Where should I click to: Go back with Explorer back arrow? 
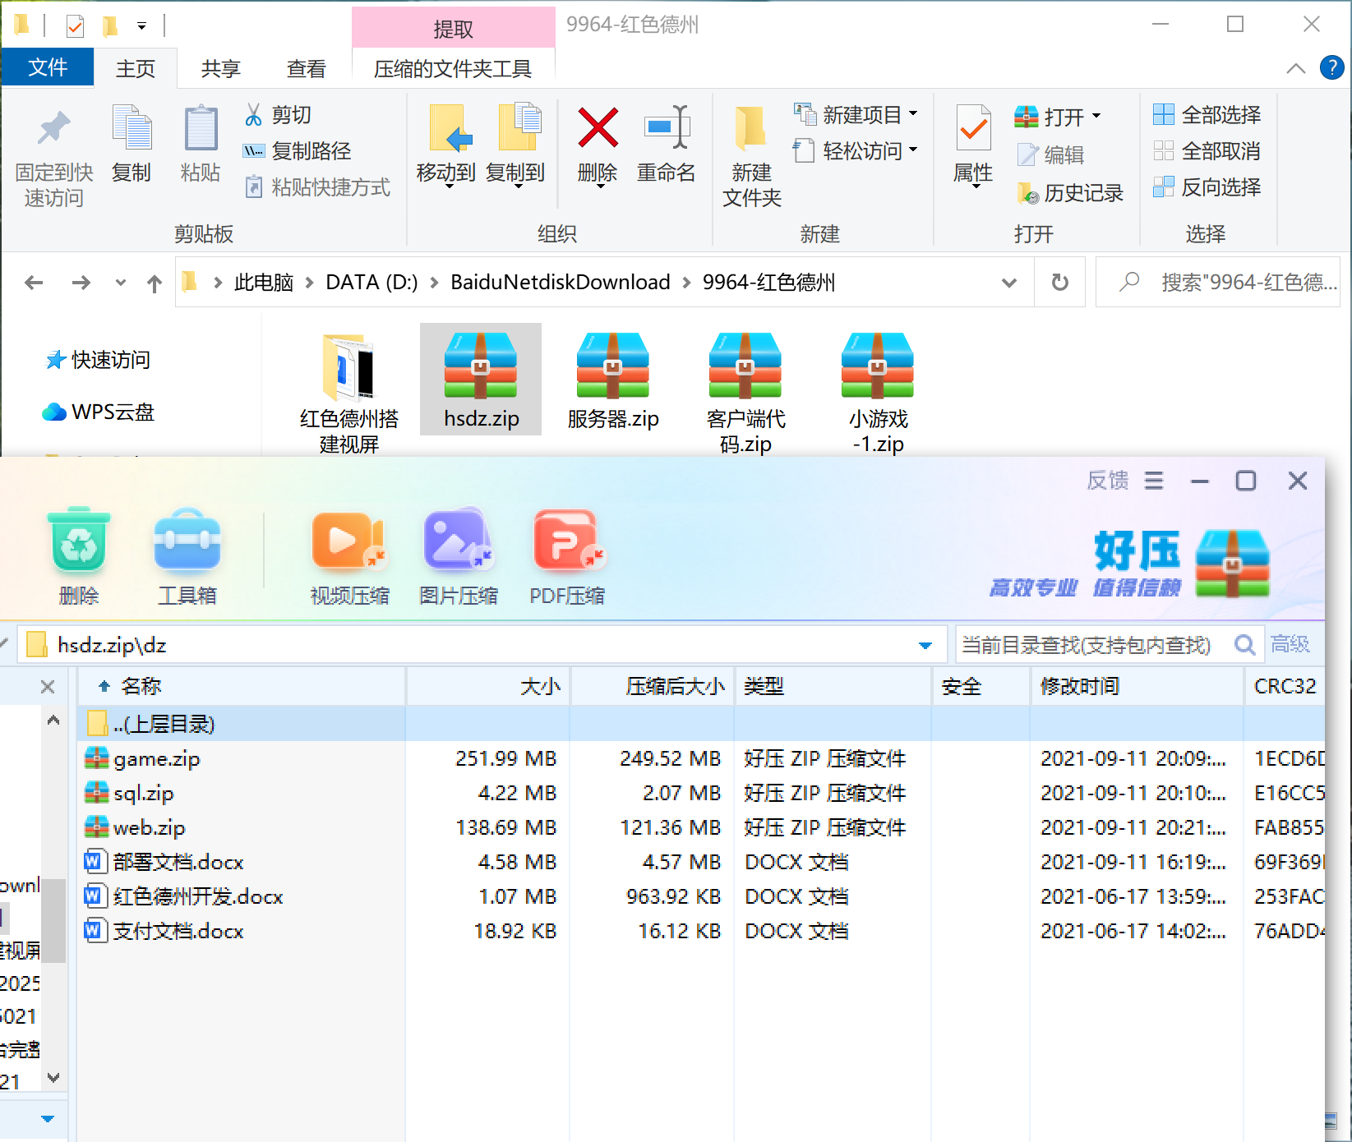click(x=34, y=283)
